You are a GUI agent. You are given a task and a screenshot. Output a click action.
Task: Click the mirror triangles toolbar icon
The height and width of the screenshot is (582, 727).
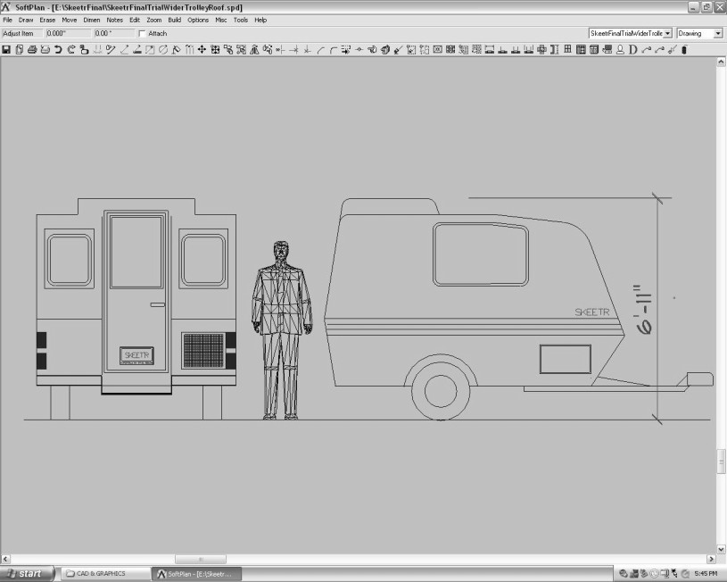point(254,50)
